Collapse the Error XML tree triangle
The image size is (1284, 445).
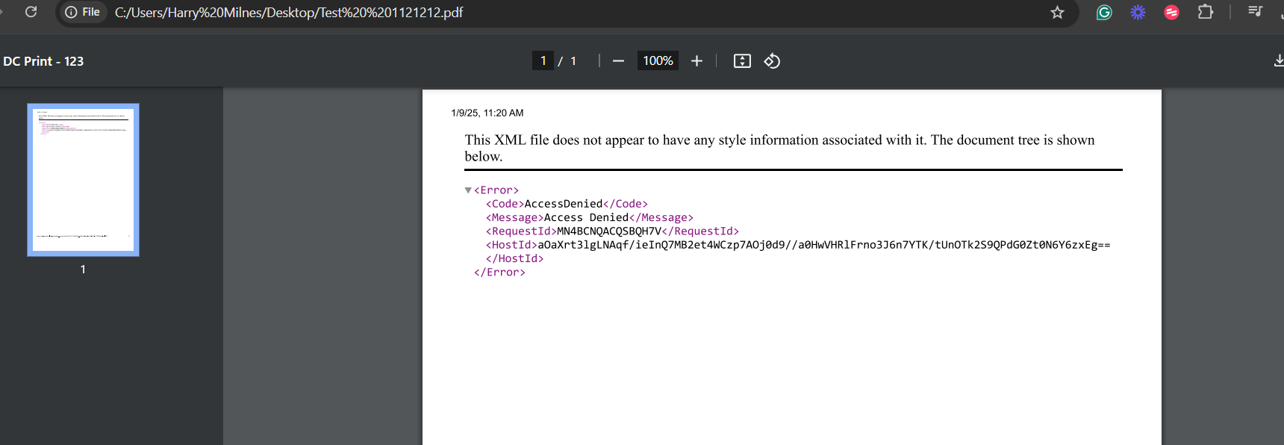click(468, 190)
